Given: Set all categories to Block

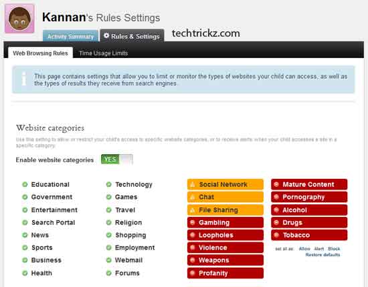Looking at the screenshot, I should tap(334, 248).
